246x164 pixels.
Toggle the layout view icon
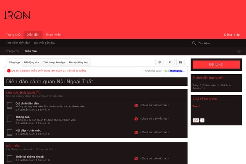coord(180,62)
